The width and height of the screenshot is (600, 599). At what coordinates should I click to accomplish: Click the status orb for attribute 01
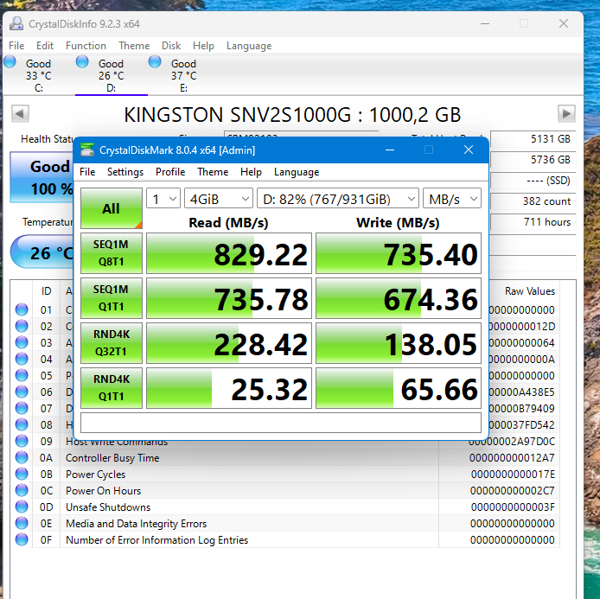pyautogui.click(x=22, y=309)
